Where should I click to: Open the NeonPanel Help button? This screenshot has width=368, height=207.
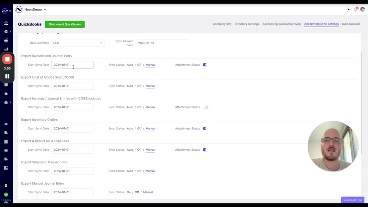tap(352, 200)
